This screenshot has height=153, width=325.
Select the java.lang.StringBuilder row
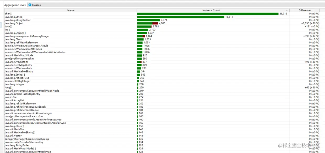(x=162, y=20)
